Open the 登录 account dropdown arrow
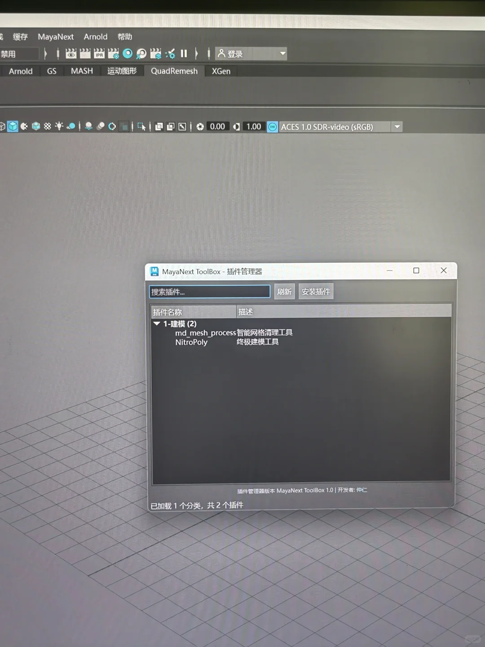 [282, 53]
